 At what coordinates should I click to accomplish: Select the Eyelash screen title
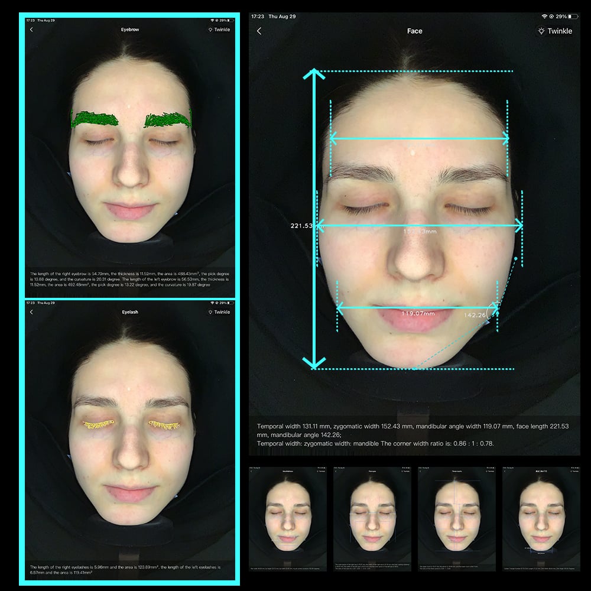[x=130, y=311]
